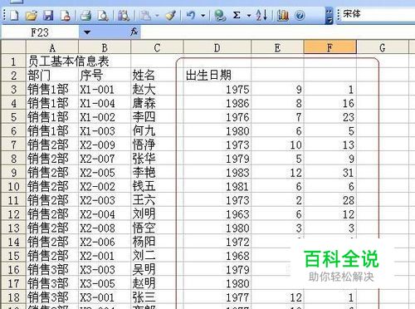
Task: Select column D header
Action: point(217,47)
